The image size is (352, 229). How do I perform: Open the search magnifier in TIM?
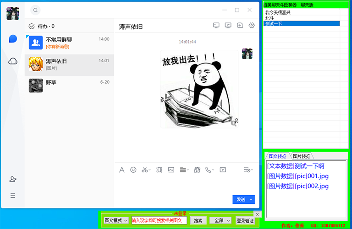pos(35,10)
